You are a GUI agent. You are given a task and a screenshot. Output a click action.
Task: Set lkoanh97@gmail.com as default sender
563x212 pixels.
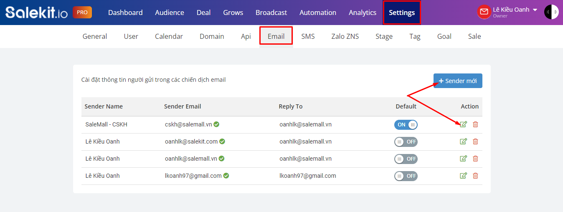(x=406, y=176)
